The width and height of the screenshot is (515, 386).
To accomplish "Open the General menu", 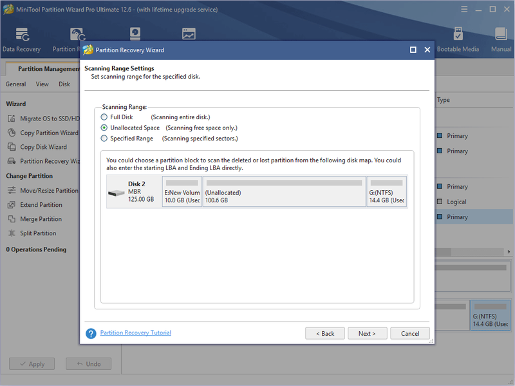I will (x=15, y=84).
